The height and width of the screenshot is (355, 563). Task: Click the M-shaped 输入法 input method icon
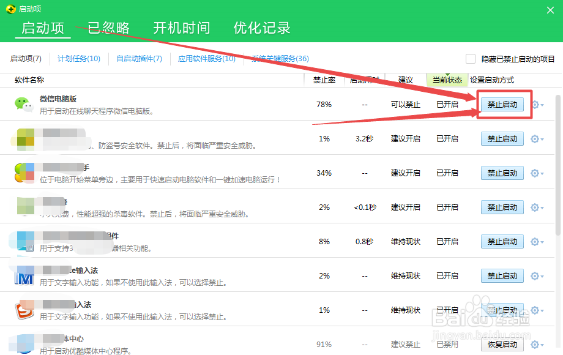tap(23, 275)
